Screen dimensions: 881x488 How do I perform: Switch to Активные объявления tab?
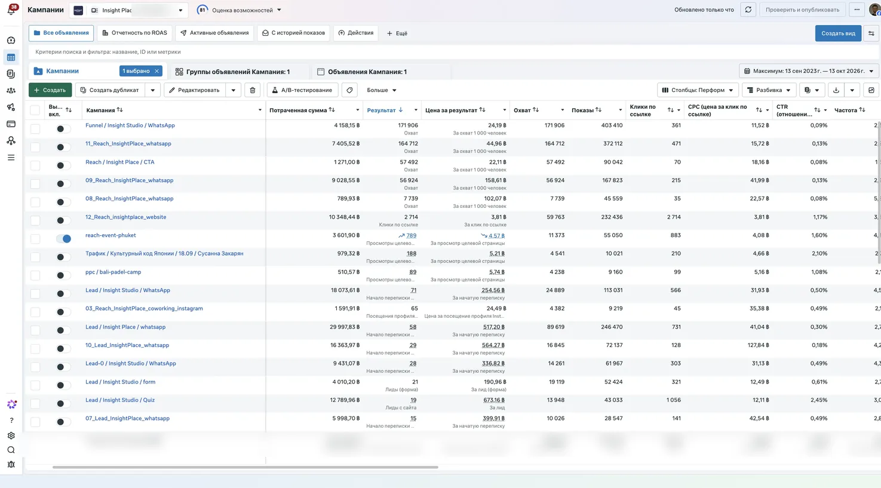click(x=214, y=33)
